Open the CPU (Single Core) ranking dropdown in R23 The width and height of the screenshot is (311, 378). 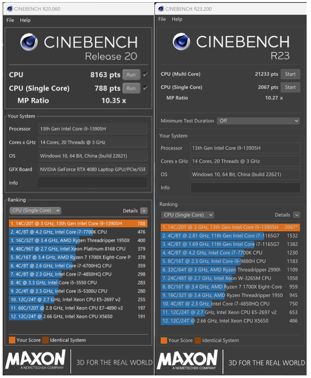pyautogui.click(x=187, y=215)
